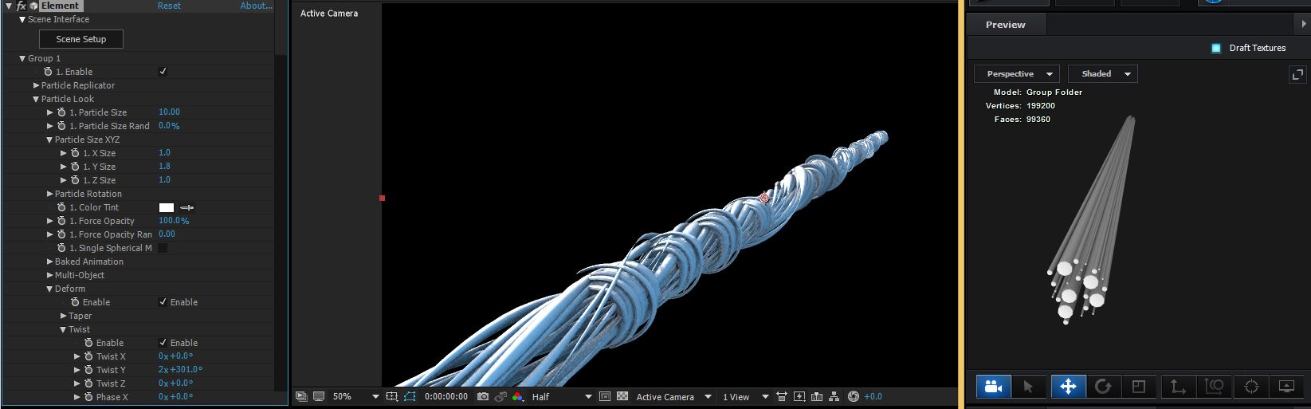
Task: Open the Perspective view dropdown
Action: [x=1018, y=74]
